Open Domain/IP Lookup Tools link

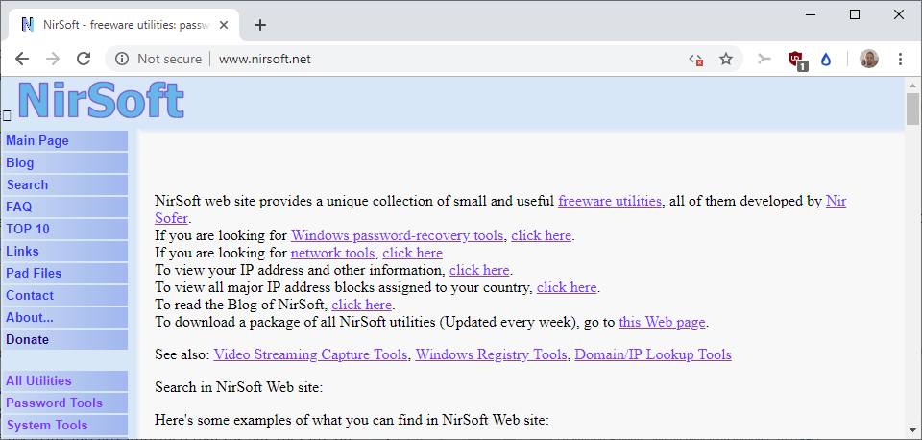(x=653, y=354)
